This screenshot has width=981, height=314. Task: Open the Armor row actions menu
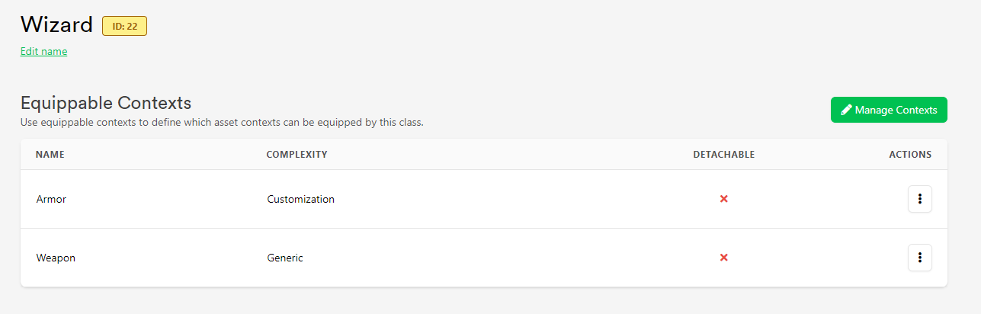point(920,199)
